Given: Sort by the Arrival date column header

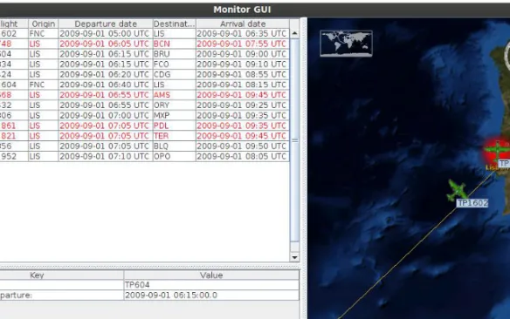Looking at the screenshot, I should (243, 24).
